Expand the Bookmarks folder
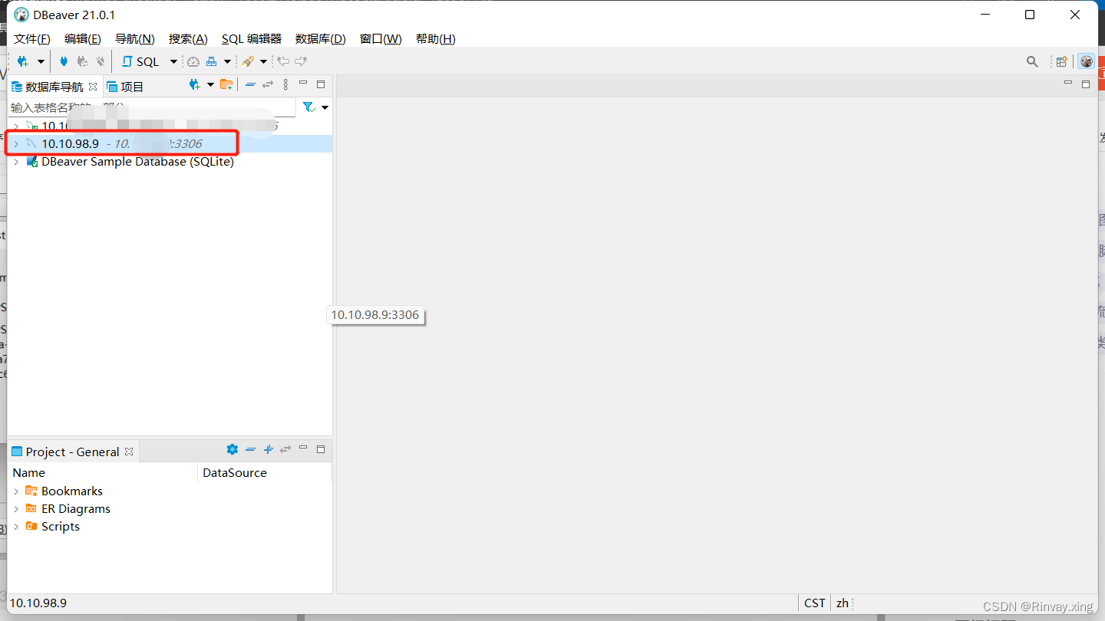 (16, 491)
